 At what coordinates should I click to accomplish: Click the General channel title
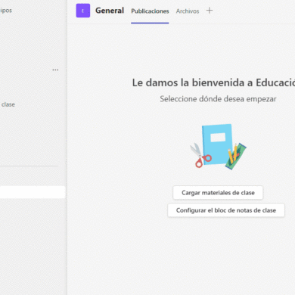pyautogui.click(x=110, y=11)
